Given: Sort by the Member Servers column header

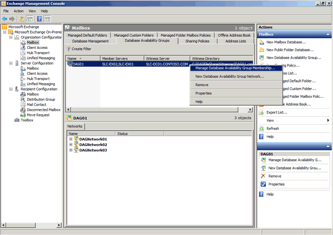Looking at the screenshot, I should (x=122, y=59).
